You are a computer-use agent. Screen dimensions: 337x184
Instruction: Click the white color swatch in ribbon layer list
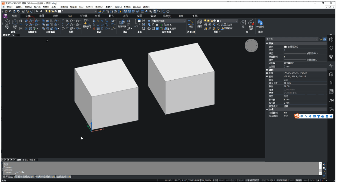pos(218,21)
